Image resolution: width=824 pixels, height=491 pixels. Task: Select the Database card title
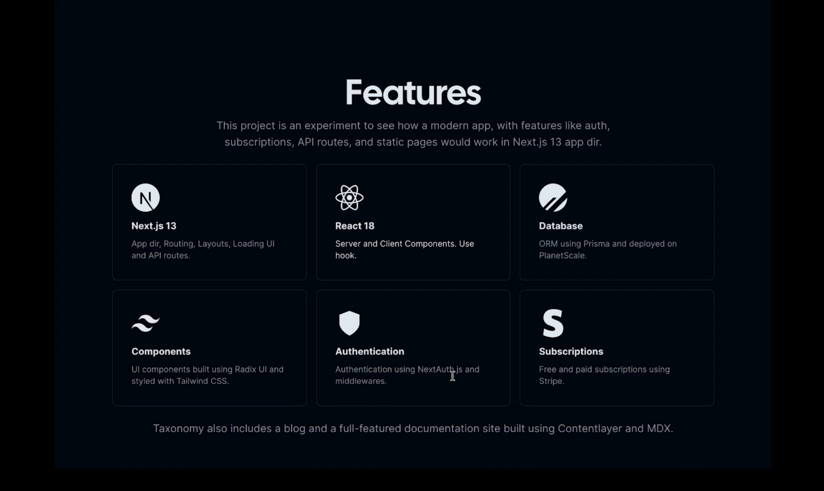tap(561, 226)
